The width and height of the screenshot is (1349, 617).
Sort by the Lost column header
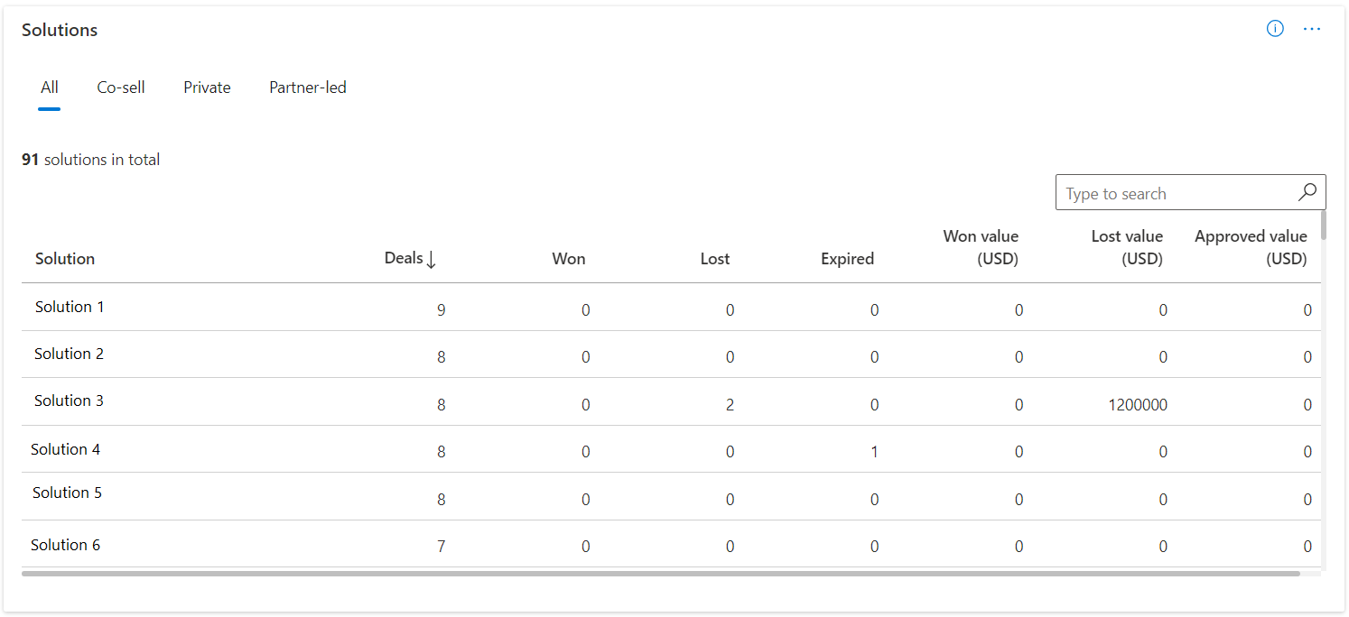point(714,259)
